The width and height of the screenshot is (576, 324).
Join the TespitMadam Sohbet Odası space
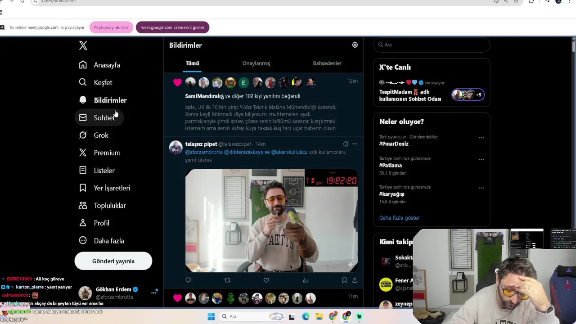410,95
